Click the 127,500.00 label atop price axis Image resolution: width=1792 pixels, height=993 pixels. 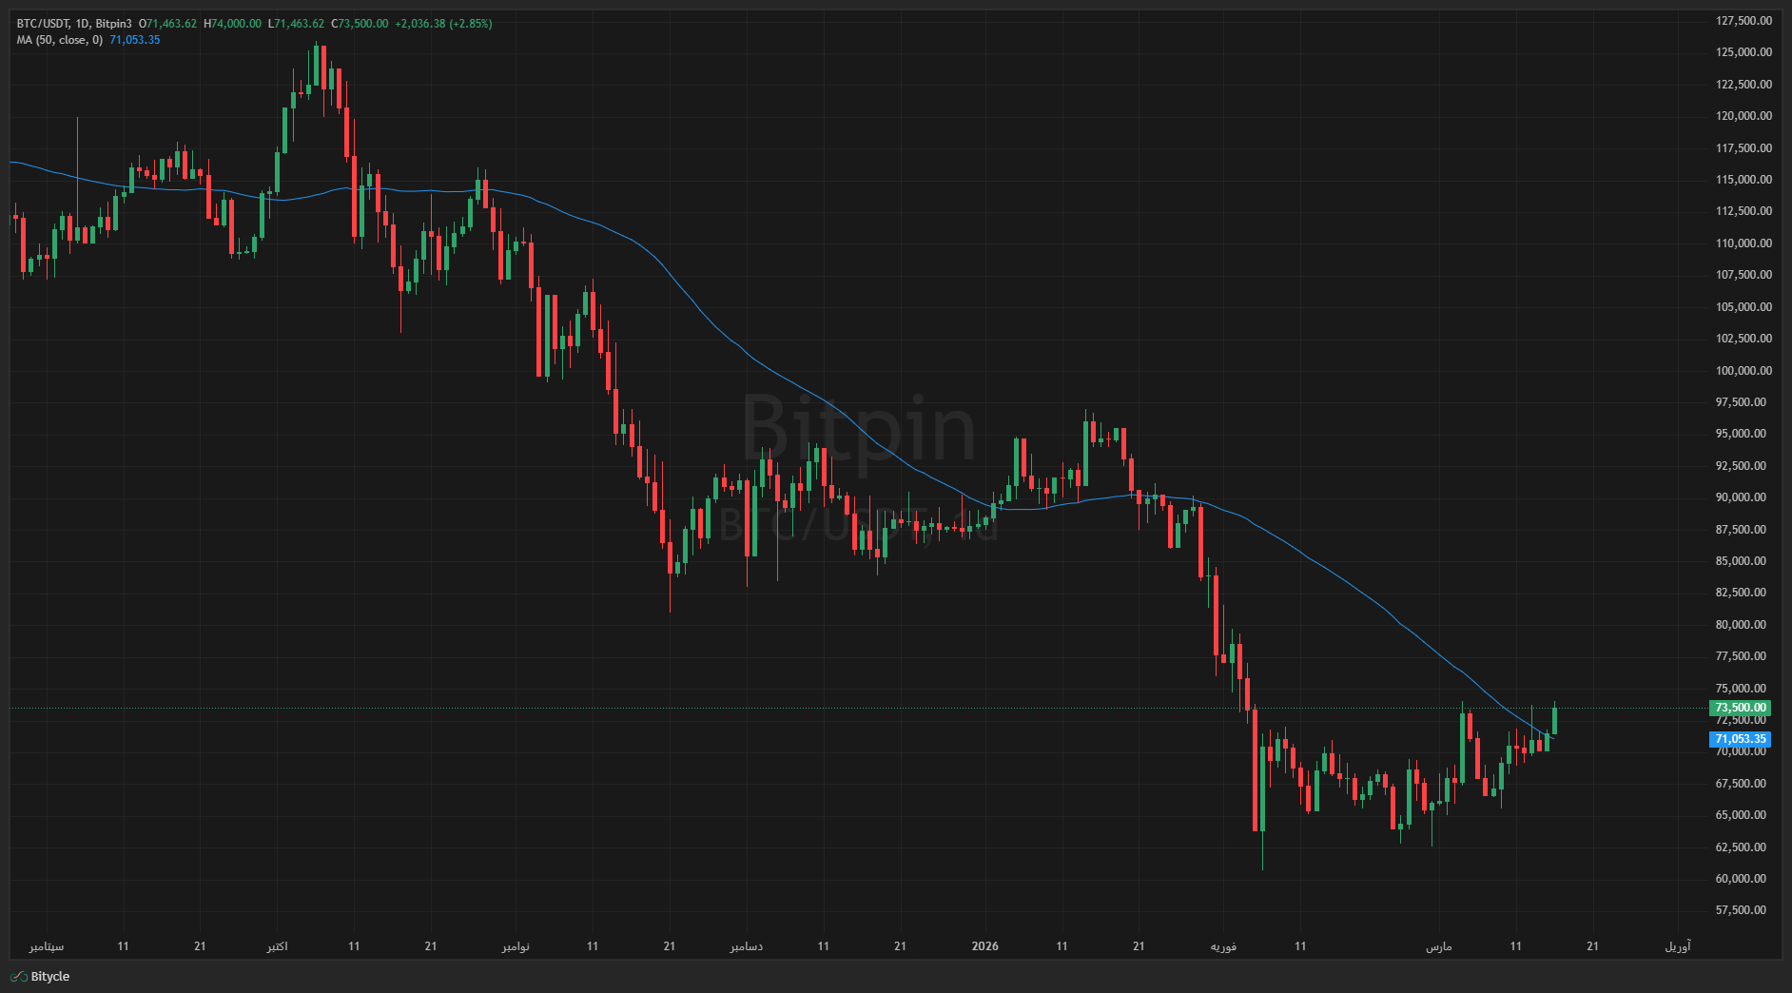[1743, 20]
